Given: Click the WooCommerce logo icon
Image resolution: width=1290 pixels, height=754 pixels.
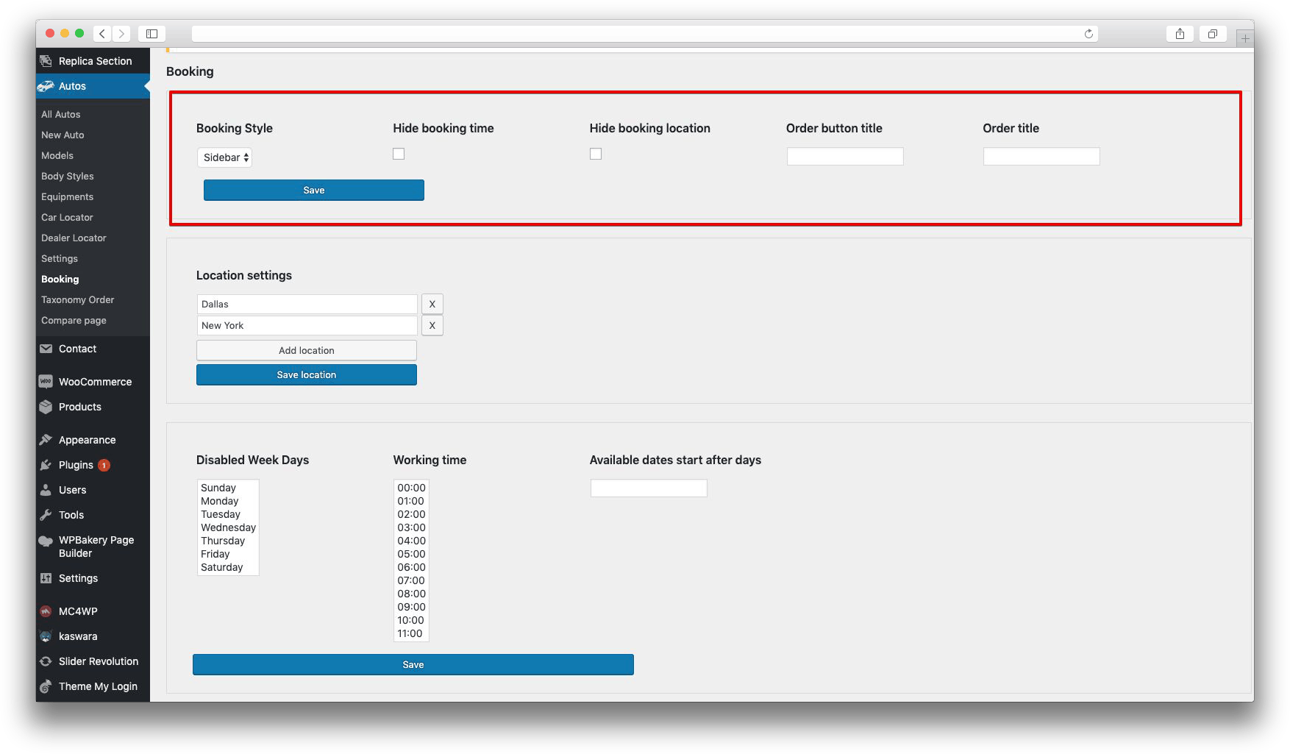Looking at the screenshot, I should pyautogui.click(x=46, y=382).
